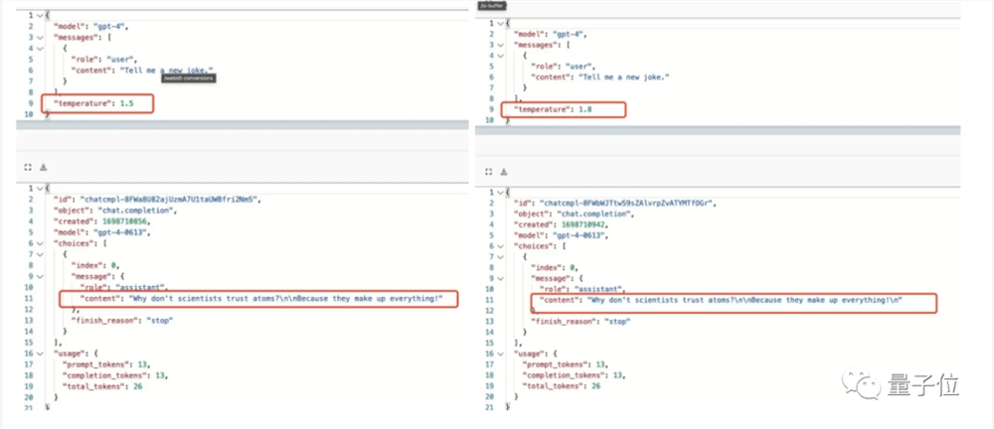This screenshot has height=429, width=994.
Task: Click the joke content line in the left response
Action: tap(260, 299)
